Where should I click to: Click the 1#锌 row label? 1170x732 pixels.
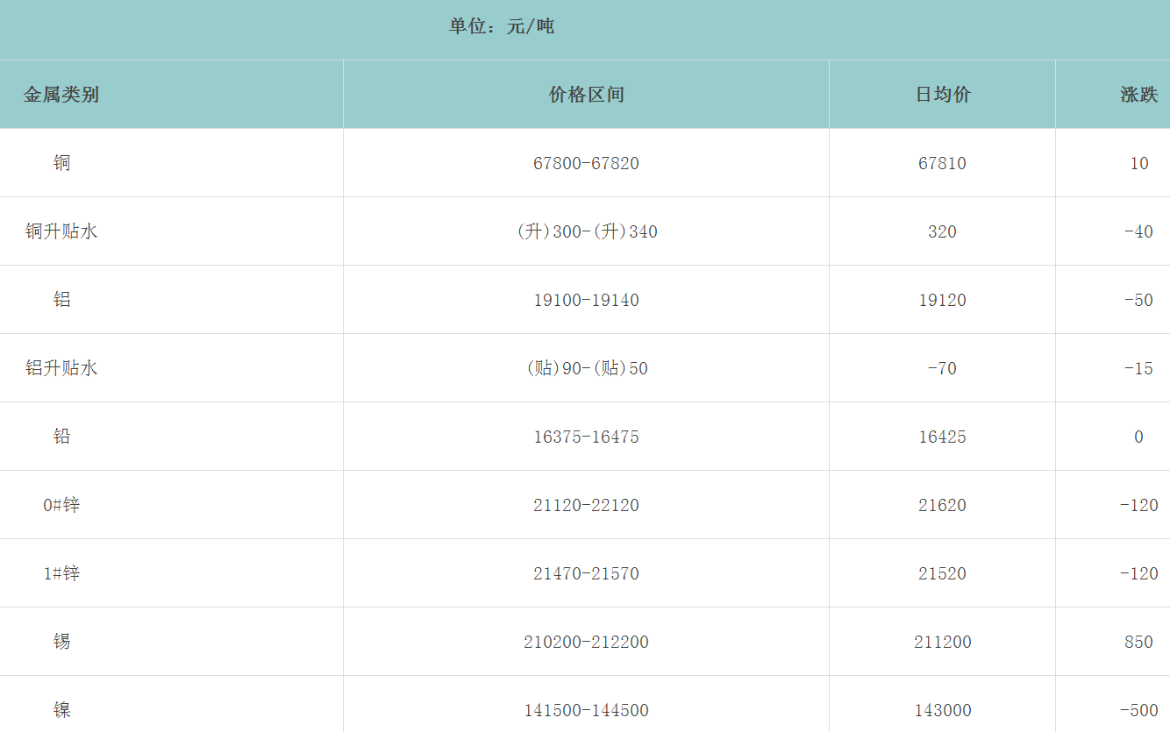click(61, 573)
